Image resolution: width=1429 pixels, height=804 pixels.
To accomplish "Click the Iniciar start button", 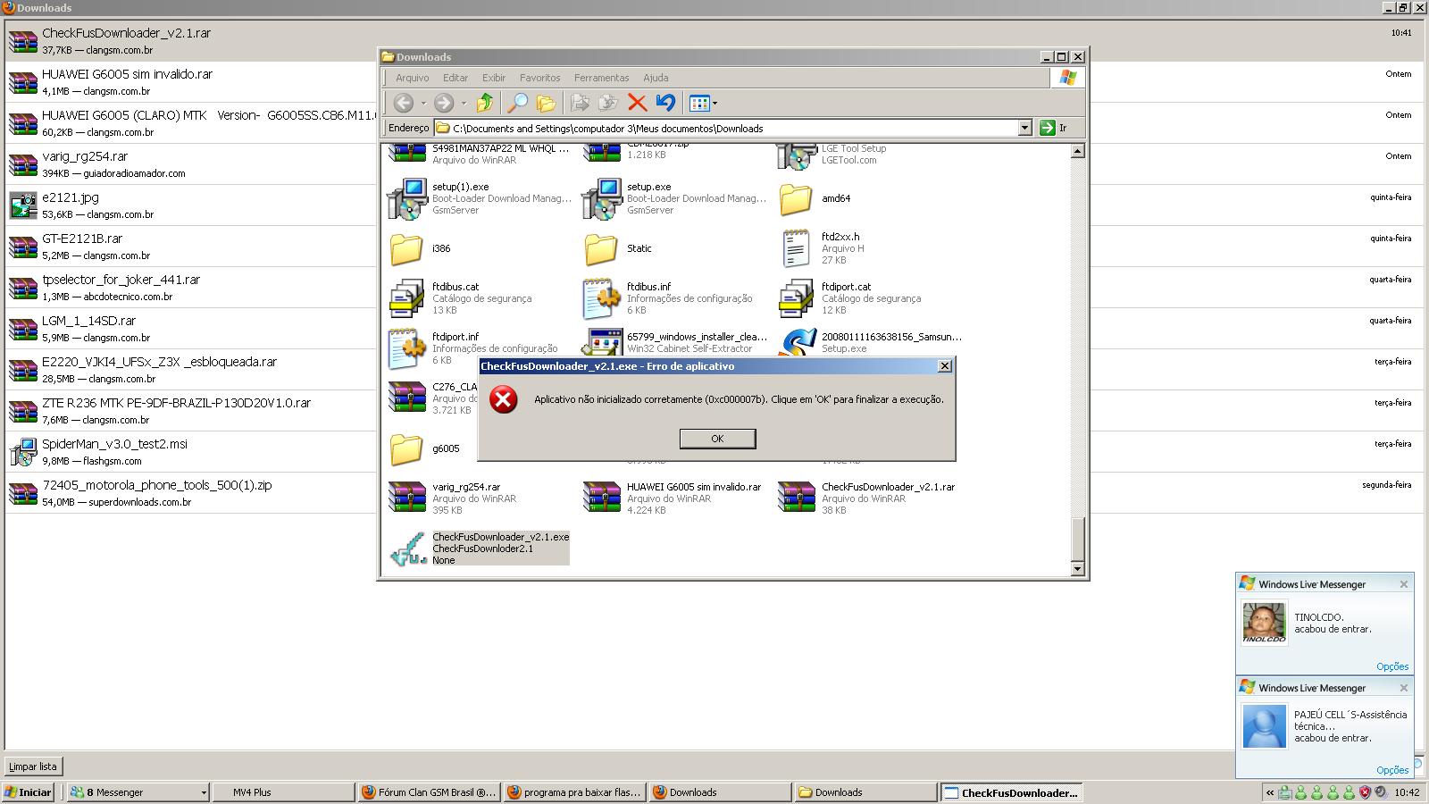I will click(x=29, y=792).
